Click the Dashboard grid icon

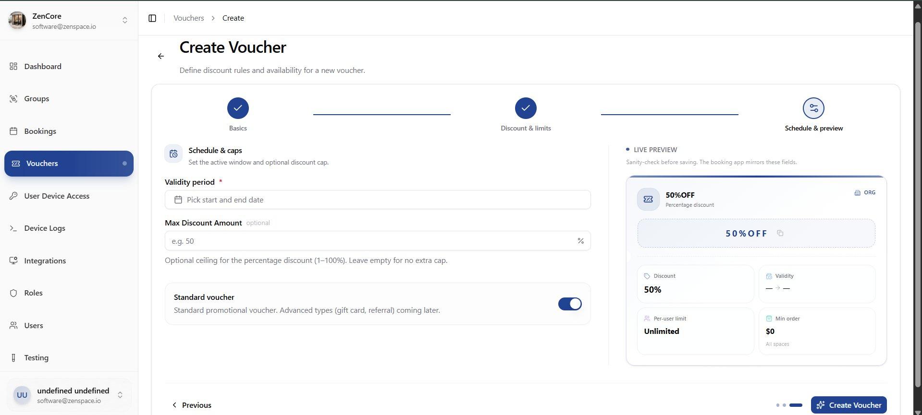13,66
